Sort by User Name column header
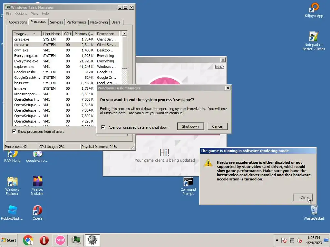This screenshot has height=247, width=330. (52, 33)
